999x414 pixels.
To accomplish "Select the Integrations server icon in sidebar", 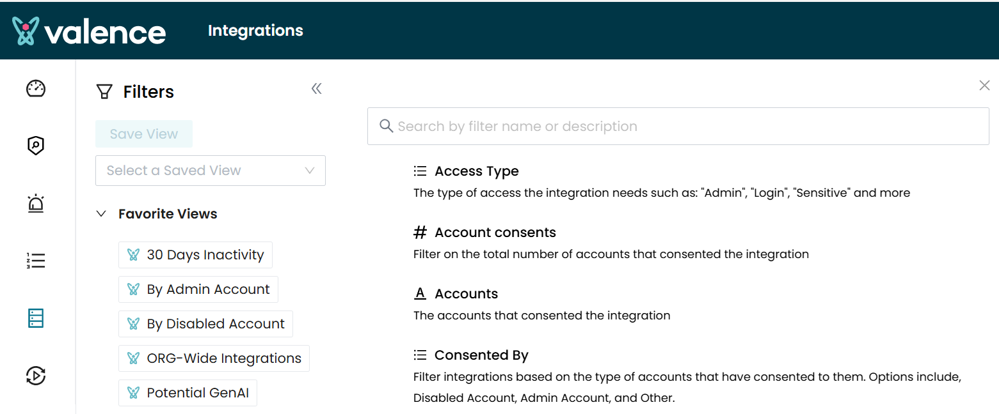I will point(36,318).
